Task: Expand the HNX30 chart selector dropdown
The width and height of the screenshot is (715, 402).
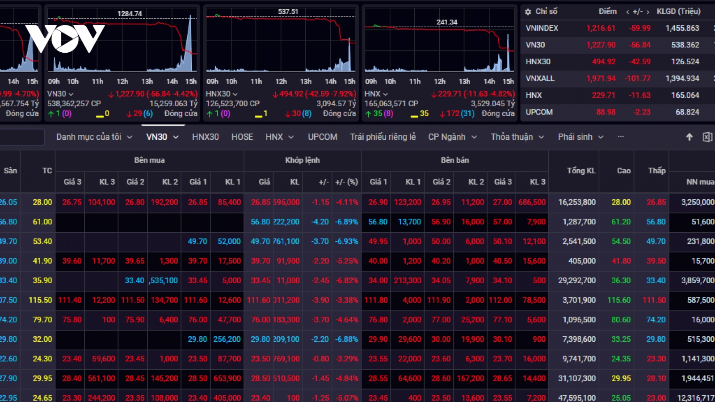Action: [x=235, y=94]
